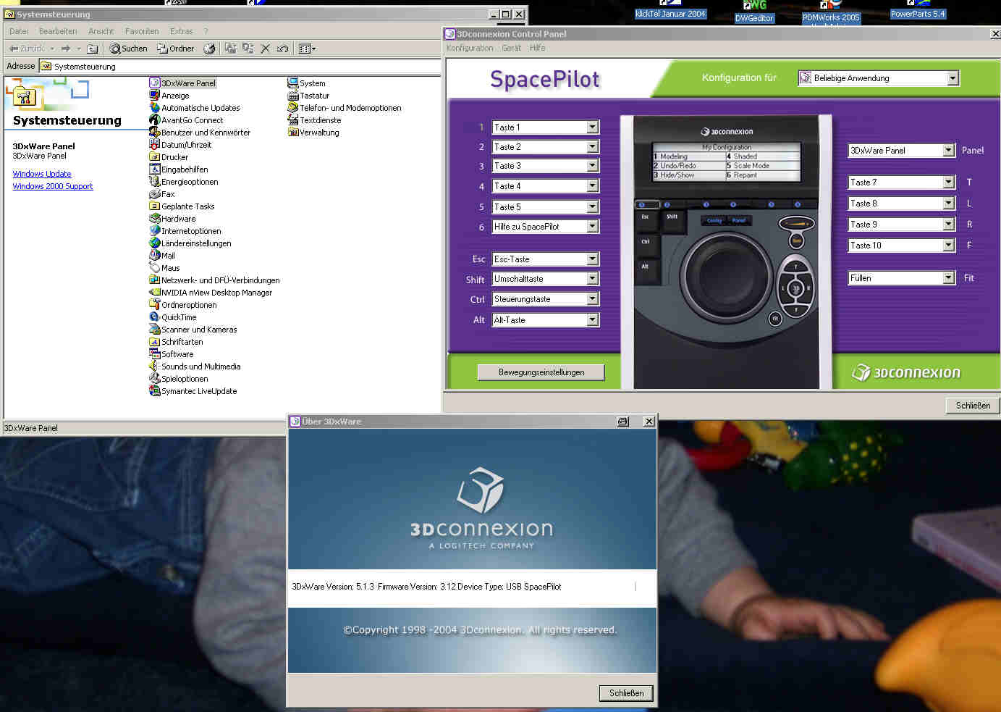The image size is (1001, 712).
Task: Open the Hilfe menu in 3Dconnexion panel
Action: tap(538, 48)
